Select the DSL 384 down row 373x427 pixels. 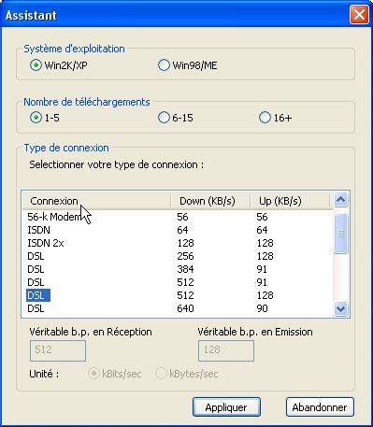click(x=178, y=269)
